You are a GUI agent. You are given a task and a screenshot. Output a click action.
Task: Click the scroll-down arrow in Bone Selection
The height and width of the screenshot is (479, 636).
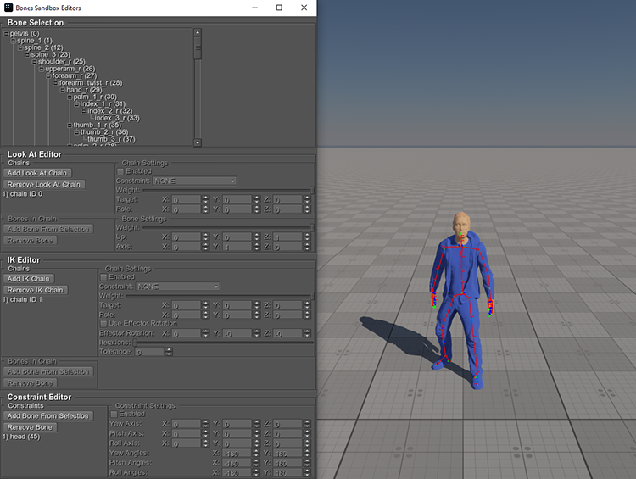pos(198,142)
